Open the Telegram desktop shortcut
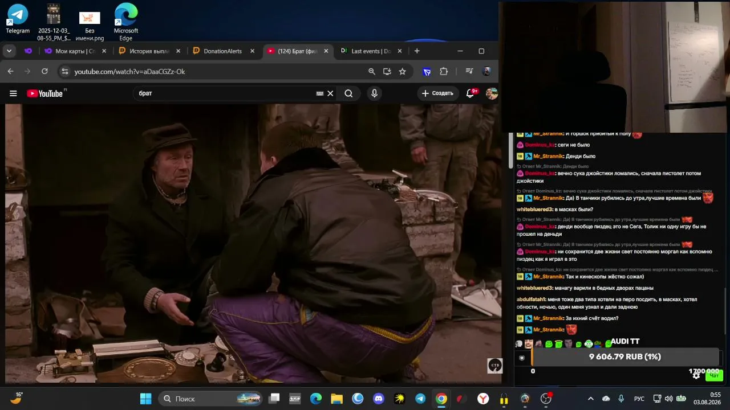 (x=18, y=20)
